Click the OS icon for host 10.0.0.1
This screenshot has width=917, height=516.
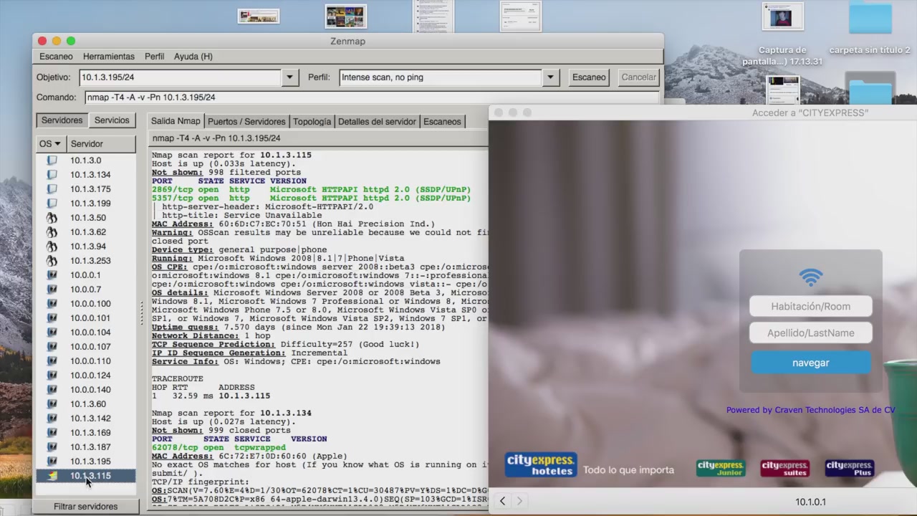[x=52, y=275]
